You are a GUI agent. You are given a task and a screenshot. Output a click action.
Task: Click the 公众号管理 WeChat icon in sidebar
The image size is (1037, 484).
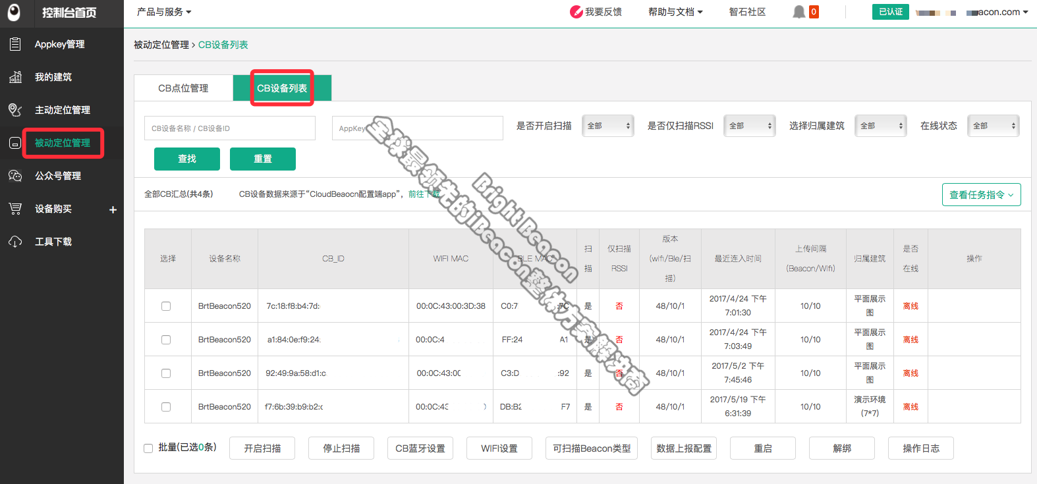tap(15, 176)
